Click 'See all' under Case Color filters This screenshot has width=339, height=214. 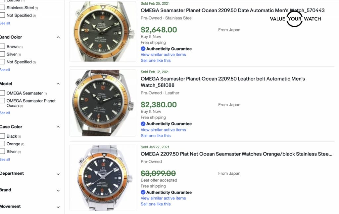point(5,159)
